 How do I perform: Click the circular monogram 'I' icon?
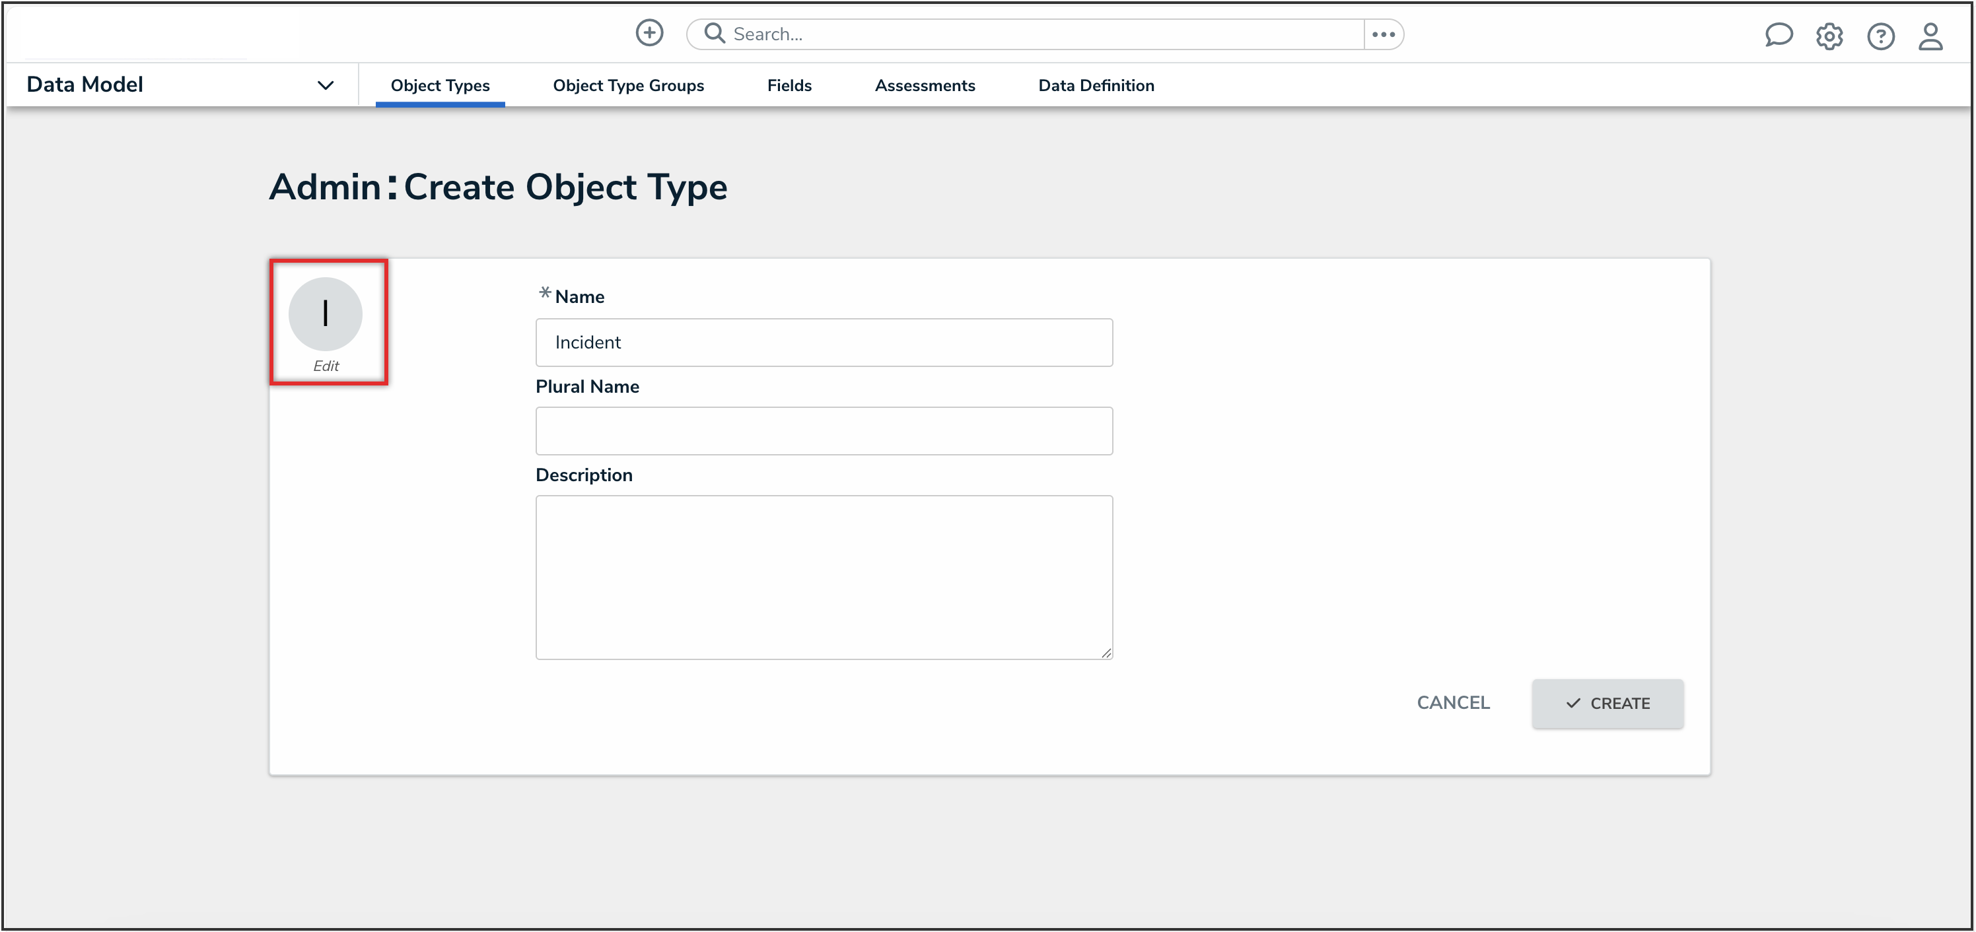pyautogui.click(x=325, y=314)
